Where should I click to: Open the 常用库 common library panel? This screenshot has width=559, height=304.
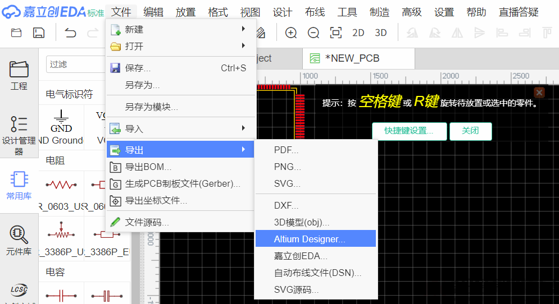click(19, 185)
